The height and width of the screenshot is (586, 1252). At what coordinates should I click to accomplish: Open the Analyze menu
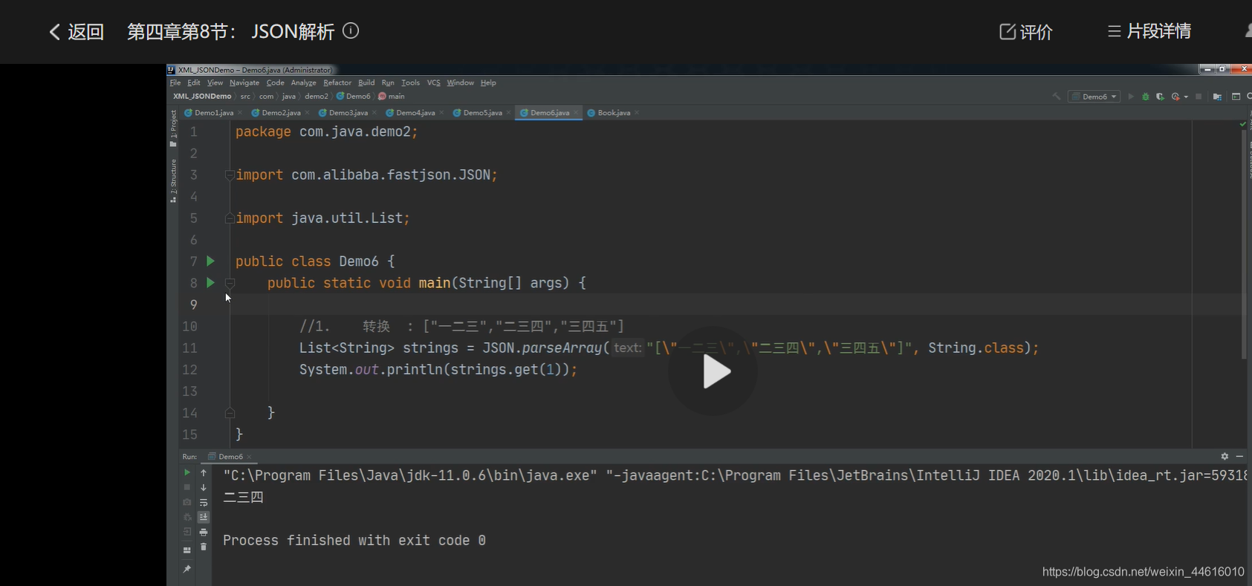pos(303,82)
